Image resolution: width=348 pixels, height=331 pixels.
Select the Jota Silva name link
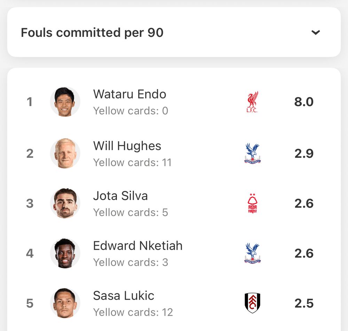pyautogui.click(x=120, y=196)
